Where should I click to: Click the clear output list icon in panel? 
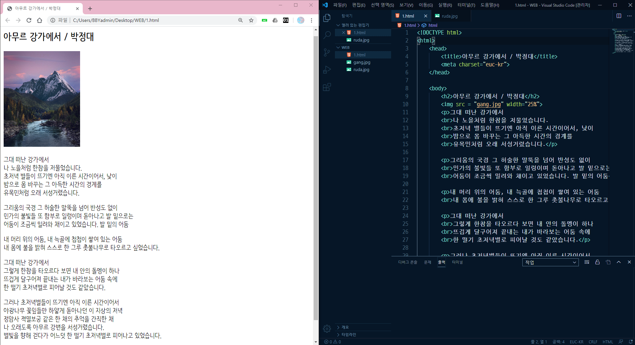pyautogui.click(x=587, y=262)
